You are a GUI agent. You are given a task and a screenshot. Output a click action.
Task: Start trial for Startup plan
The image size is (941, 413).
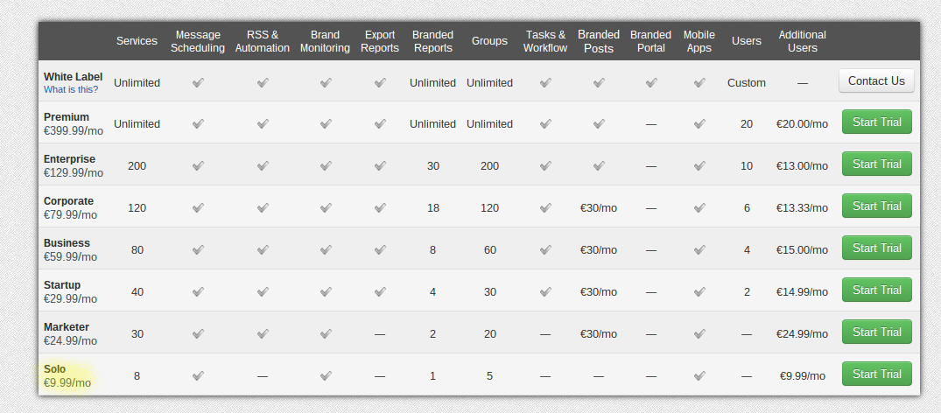tap(876, 290)
